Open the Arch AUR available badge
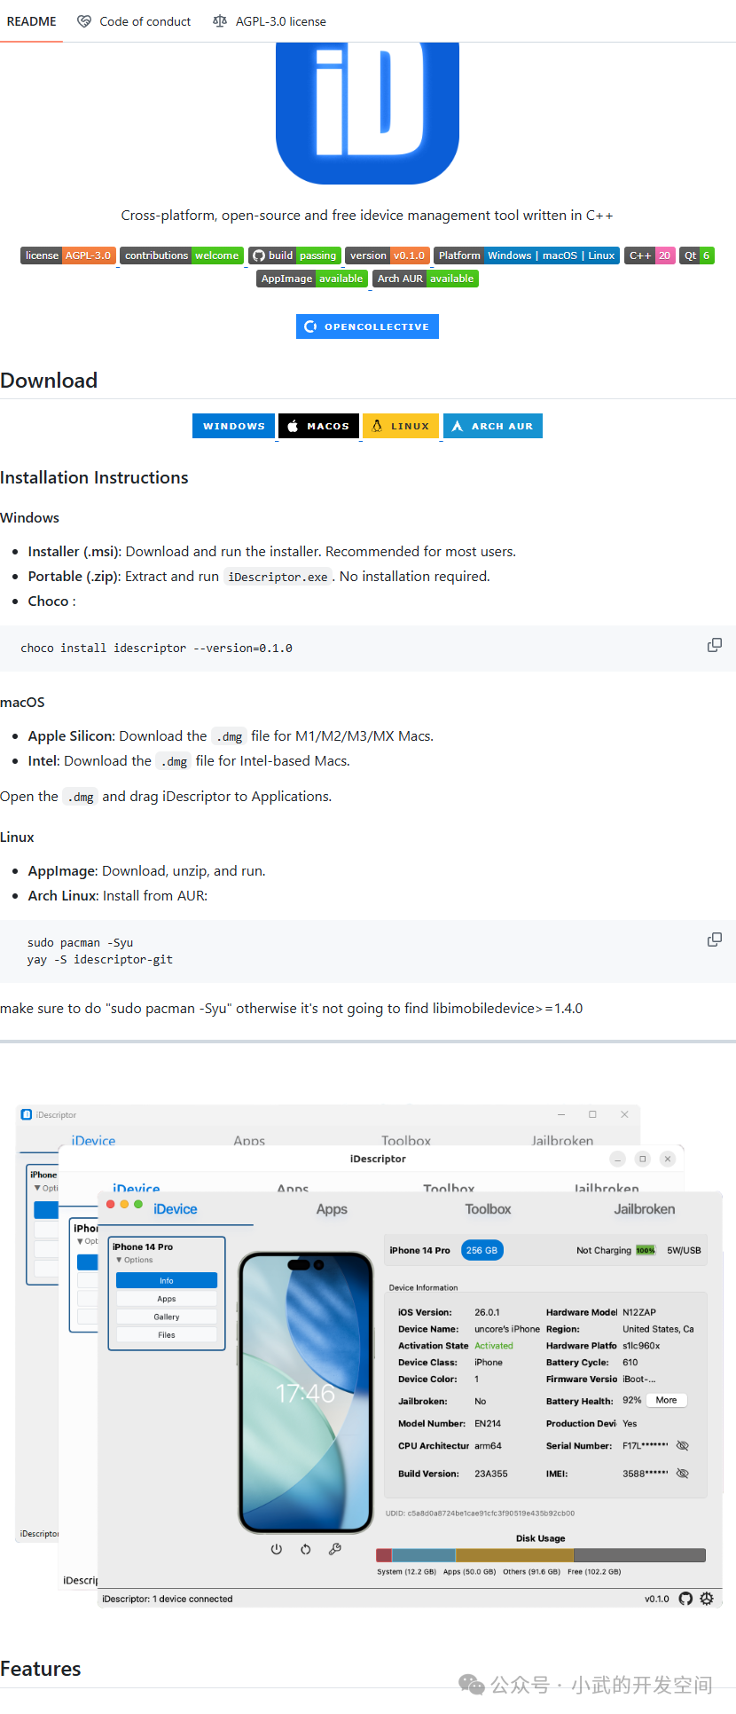Image resolution: width=736 pixels, height=1714 pixels. coord(426,279)
